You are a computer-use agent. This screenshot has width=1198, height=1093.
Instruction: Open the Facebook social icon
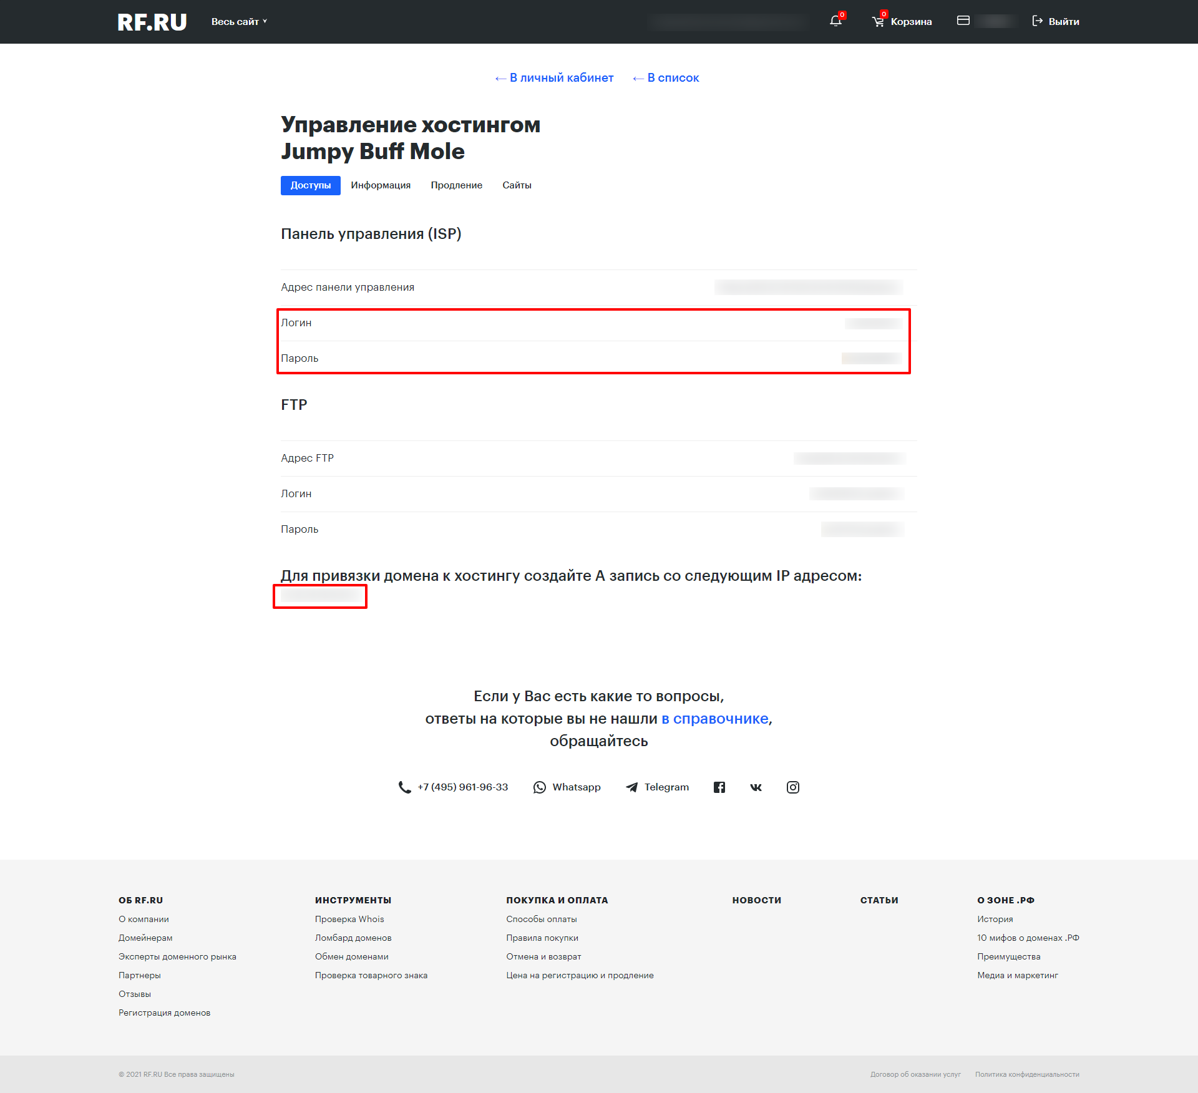point(719,787)
